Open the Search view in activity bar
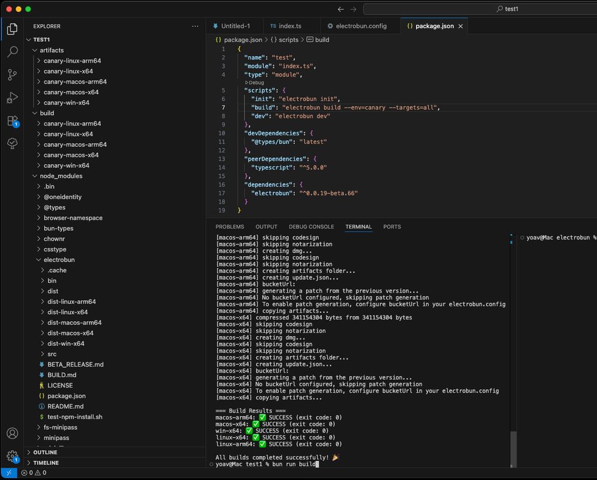597x480 pixels. point(12,52)
